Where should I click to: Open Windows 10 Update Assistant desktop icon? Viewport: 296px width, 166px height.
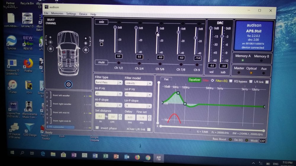tap(12, 67)
